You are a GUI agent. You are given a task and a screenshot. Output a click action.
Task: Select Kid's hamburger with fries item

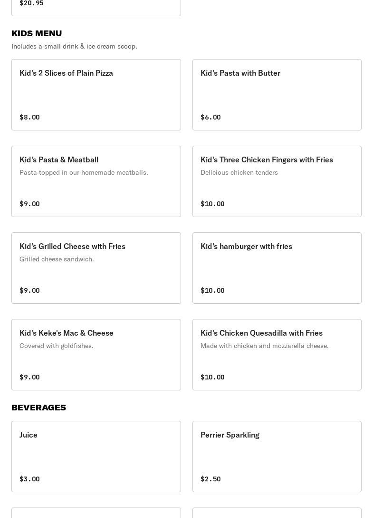point(277,268)
